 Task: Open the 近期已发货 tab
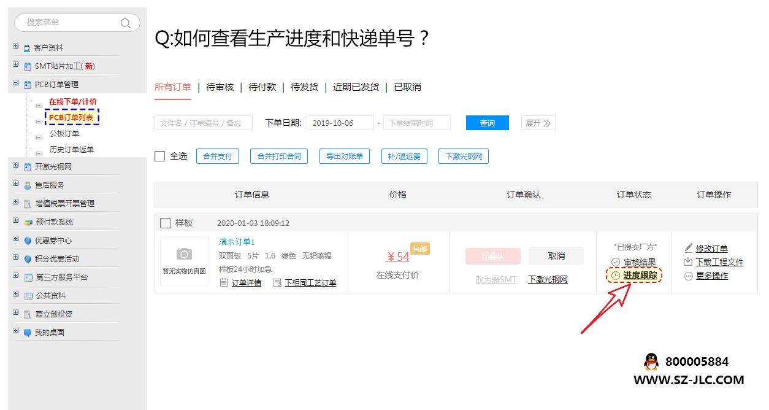click(x=356, y=87)
